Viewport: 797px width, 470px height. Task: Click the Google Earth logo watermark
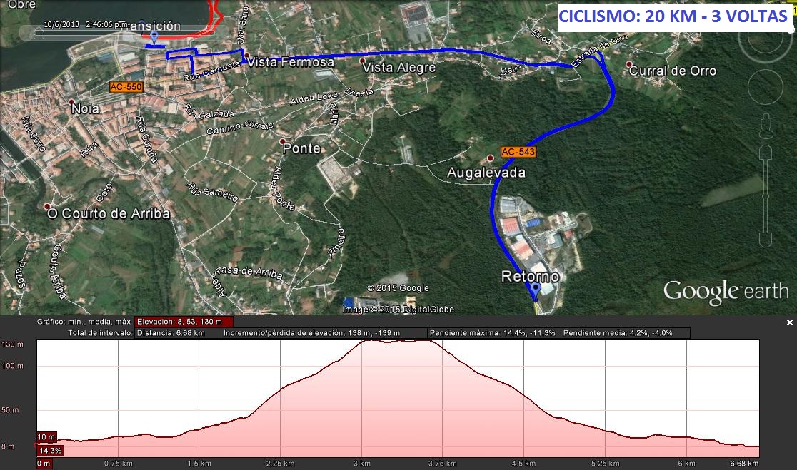[x=726, y=292]
